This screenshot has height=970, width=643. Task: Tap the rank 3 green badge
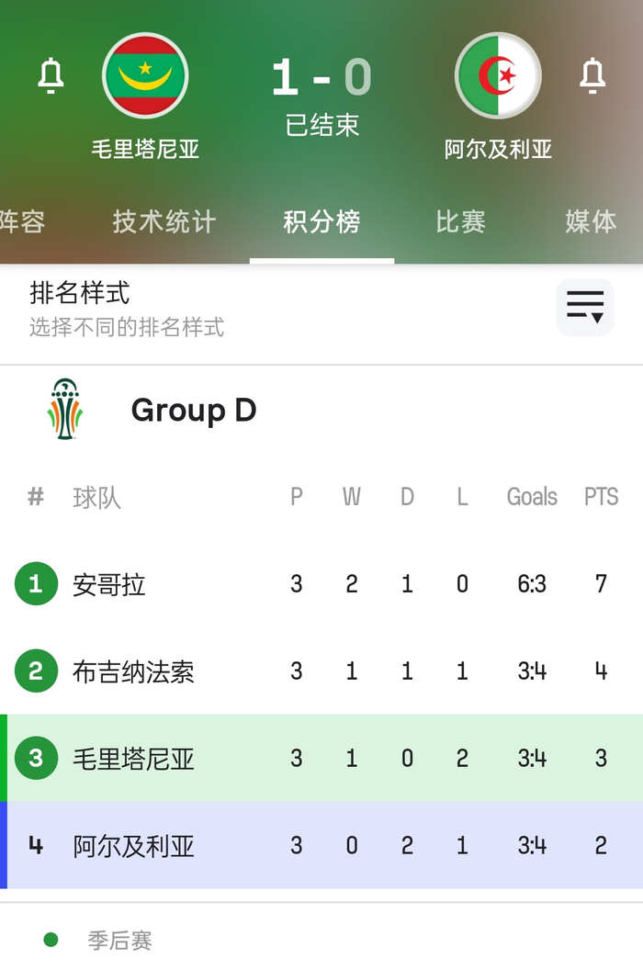click(x=36, y=759)
